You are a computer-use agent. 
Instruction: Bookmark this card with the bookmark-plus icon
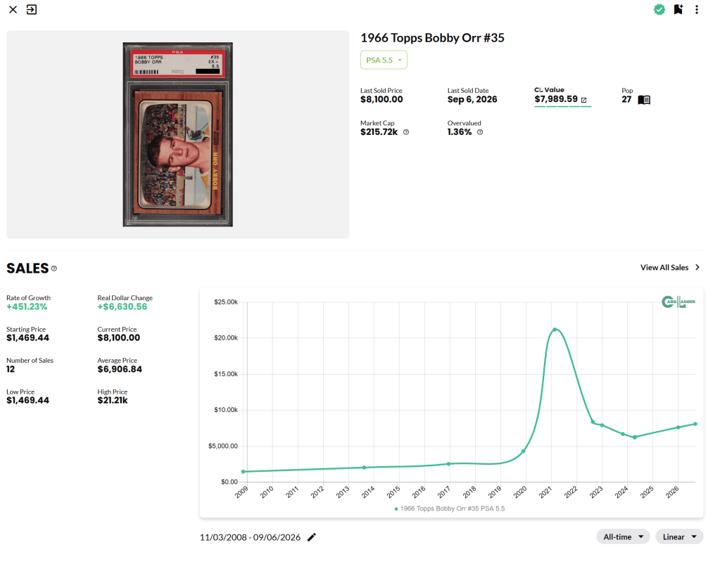click(678, 10)
